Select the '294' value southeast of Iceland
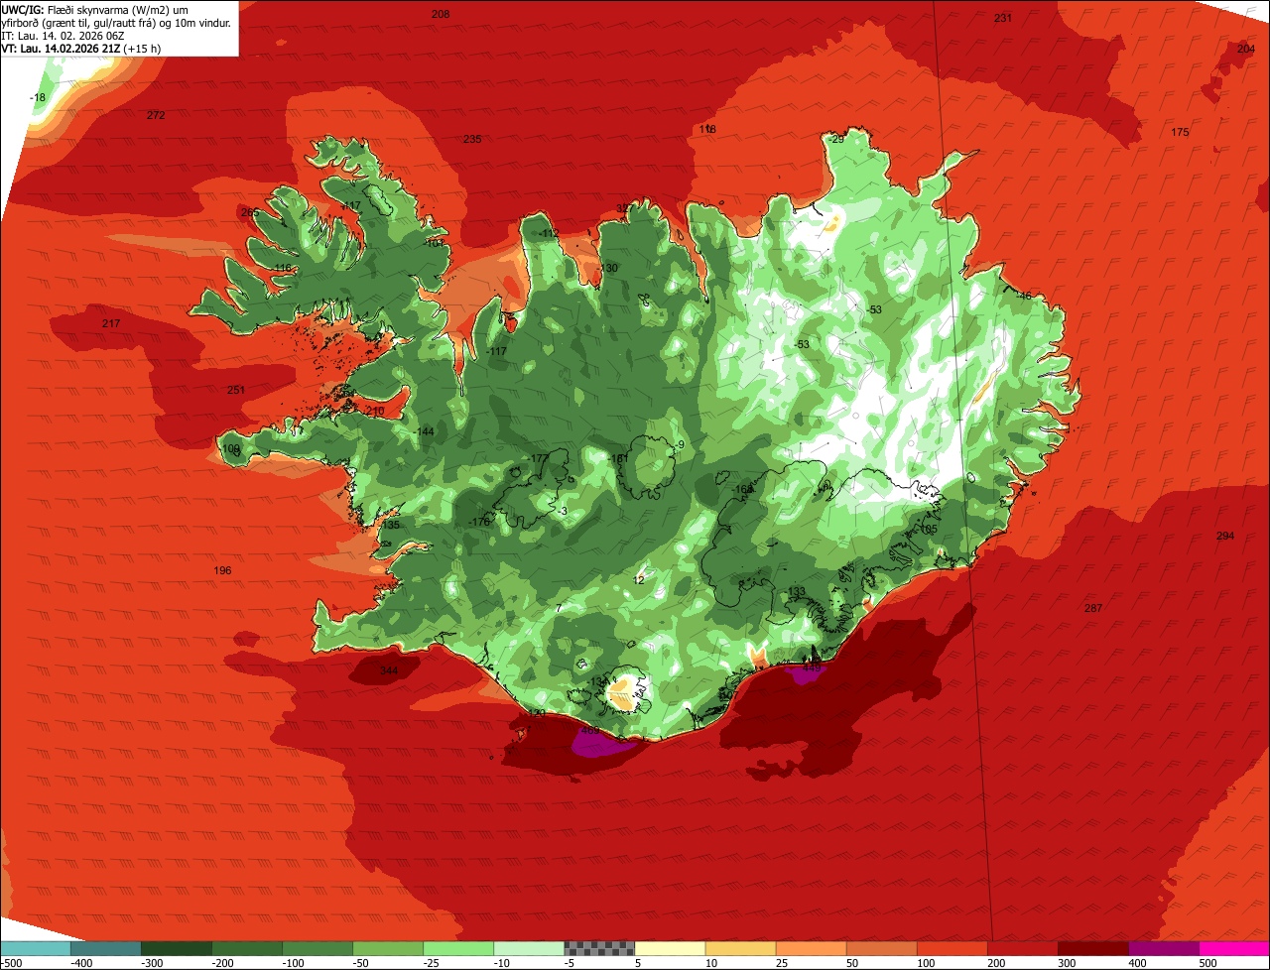Image resolution: width=1270 pixels, height=970 pixels. [x=1225, y=536]
